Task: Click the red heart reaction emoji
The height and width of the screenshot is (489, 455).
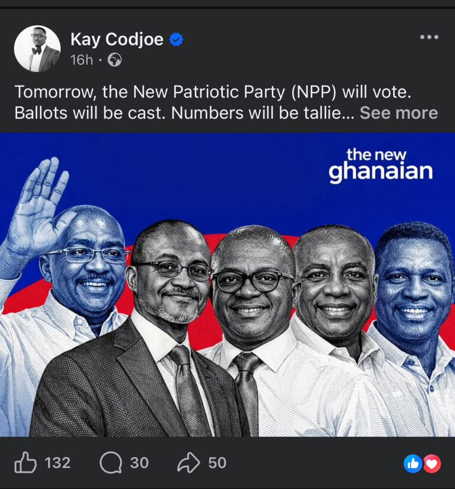Action: click(432, 463)
